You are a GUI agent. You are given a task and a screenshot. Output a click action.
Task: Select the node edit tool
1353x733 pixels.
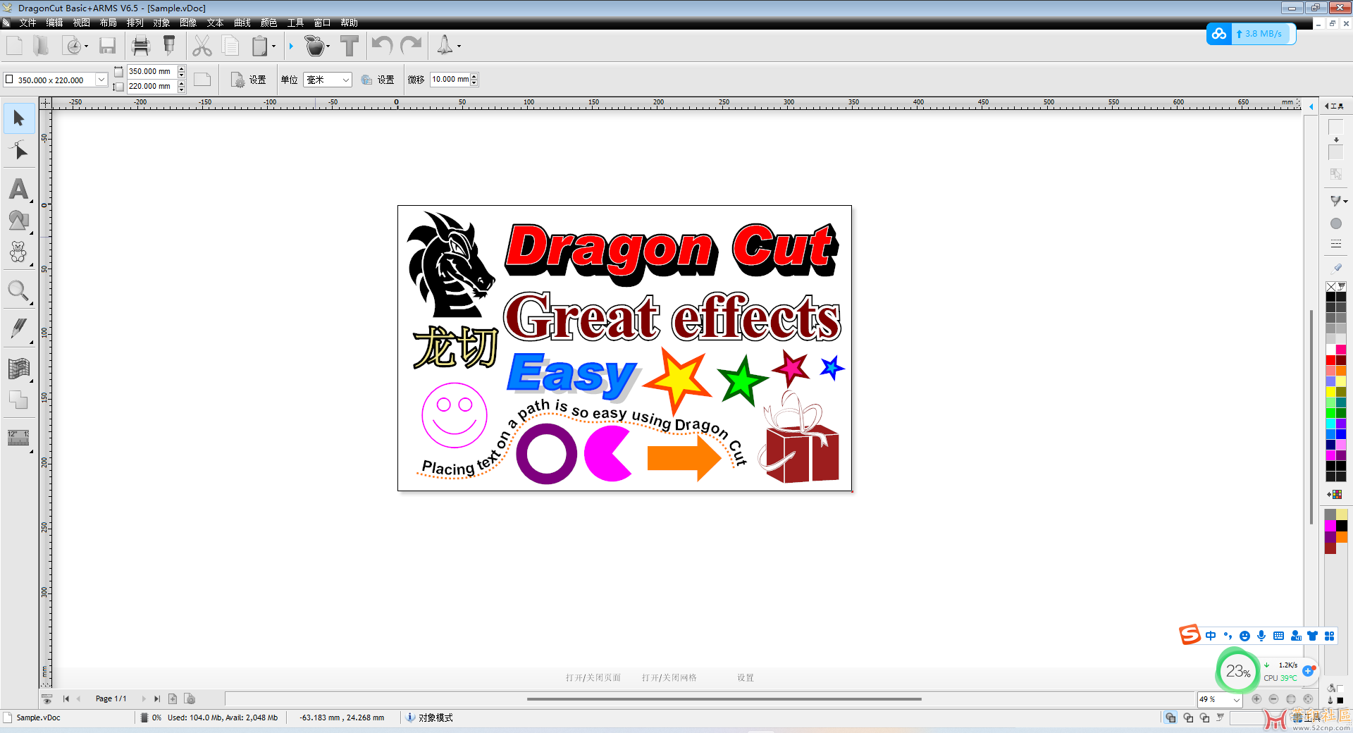pyautogui.click(x=19, y=151)
